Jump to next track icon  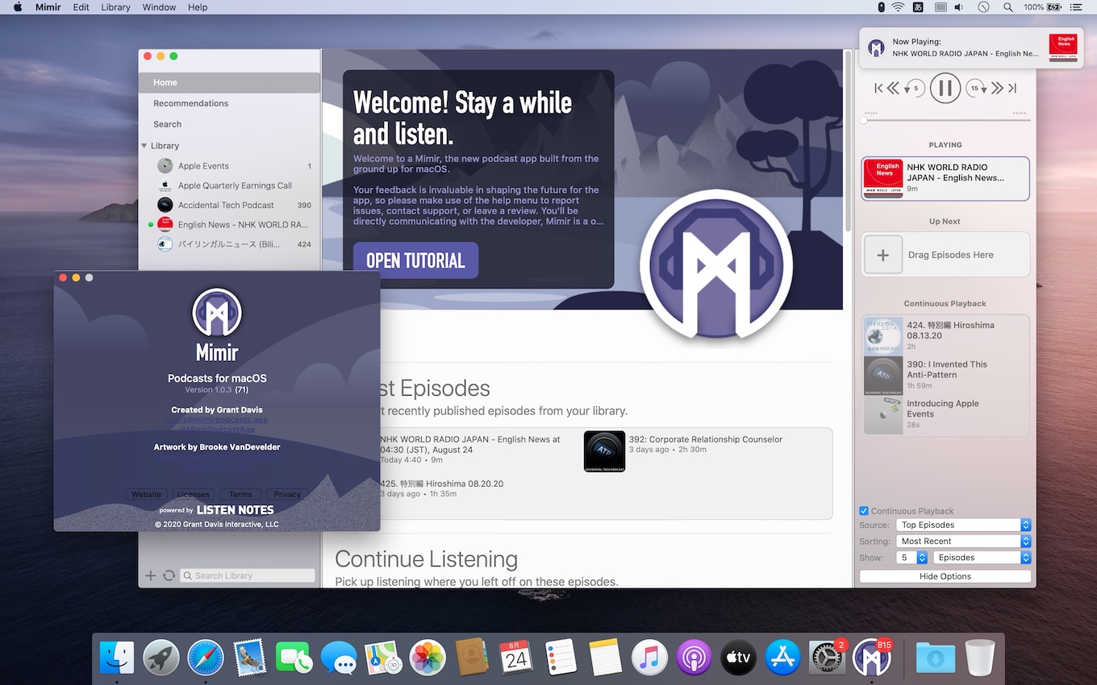click(1012, 88)
